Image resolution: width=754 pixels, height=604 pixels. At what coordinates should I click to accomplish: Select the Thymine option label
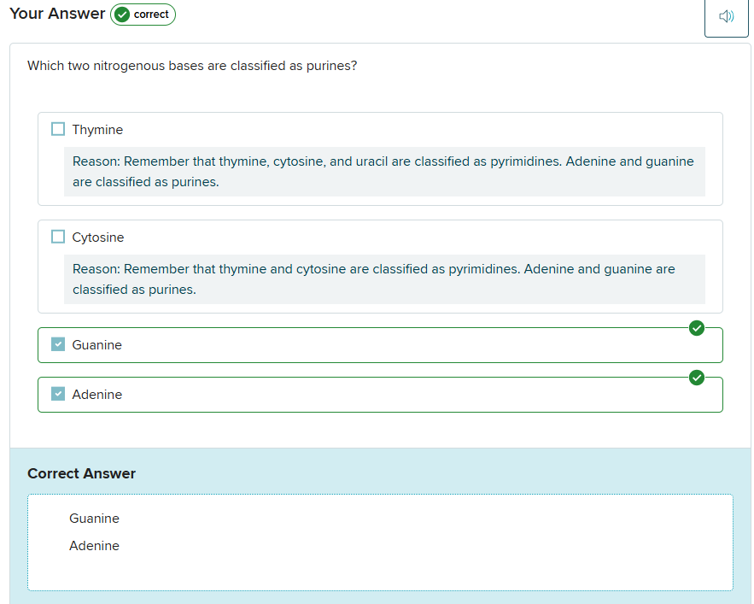pyautogui.click(x=97, y=130)
